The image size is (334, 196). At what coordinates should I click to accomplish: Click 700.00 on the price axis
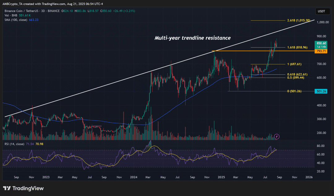pos(321,64)
